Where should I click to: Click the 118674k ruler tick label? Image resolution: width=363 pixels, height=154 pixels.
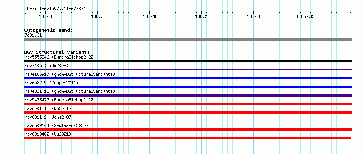point(149,16)
